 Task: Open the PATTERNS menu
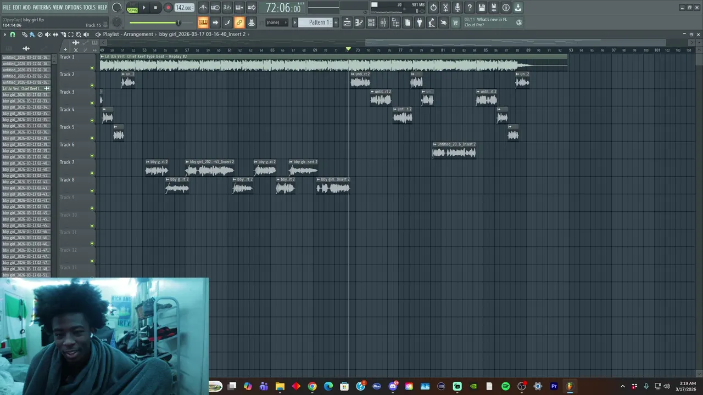42,7
